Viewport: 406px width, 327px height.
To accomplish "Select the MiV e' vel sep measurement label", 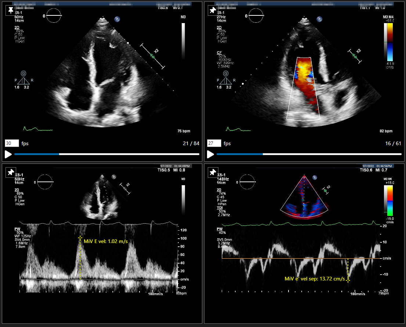I will 315,279.
